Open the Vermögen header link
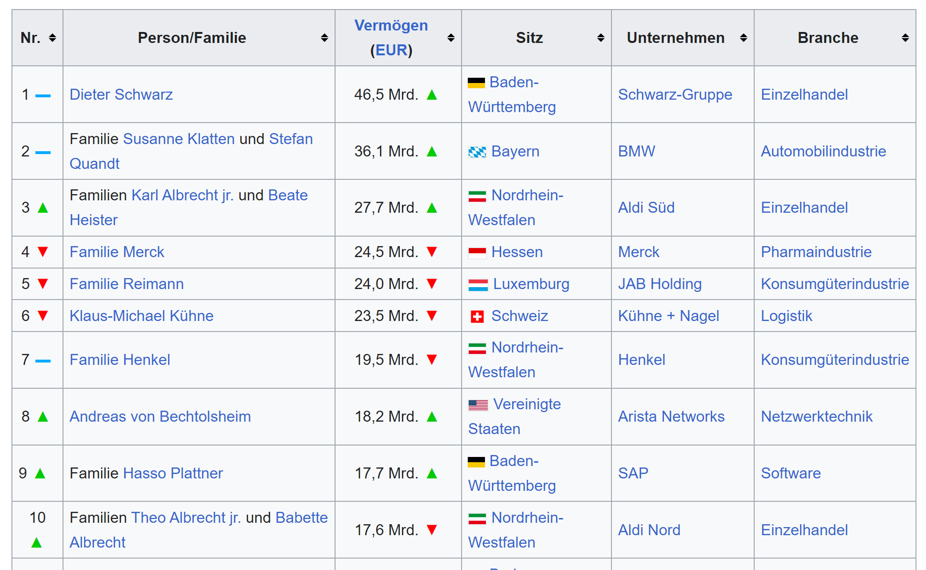The height and width of the screenshot is (570, 926). (391, 25)
